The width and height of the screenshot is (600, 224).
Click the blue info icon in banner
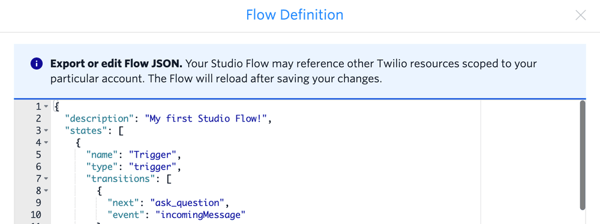pos(36,63)
